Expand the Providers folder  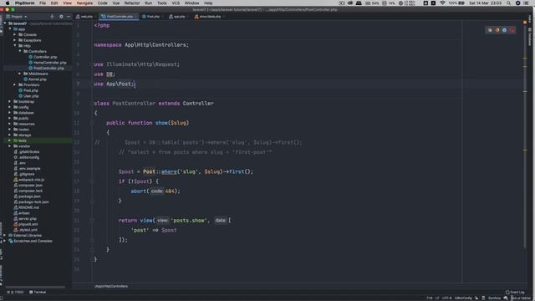pos(15,84)
